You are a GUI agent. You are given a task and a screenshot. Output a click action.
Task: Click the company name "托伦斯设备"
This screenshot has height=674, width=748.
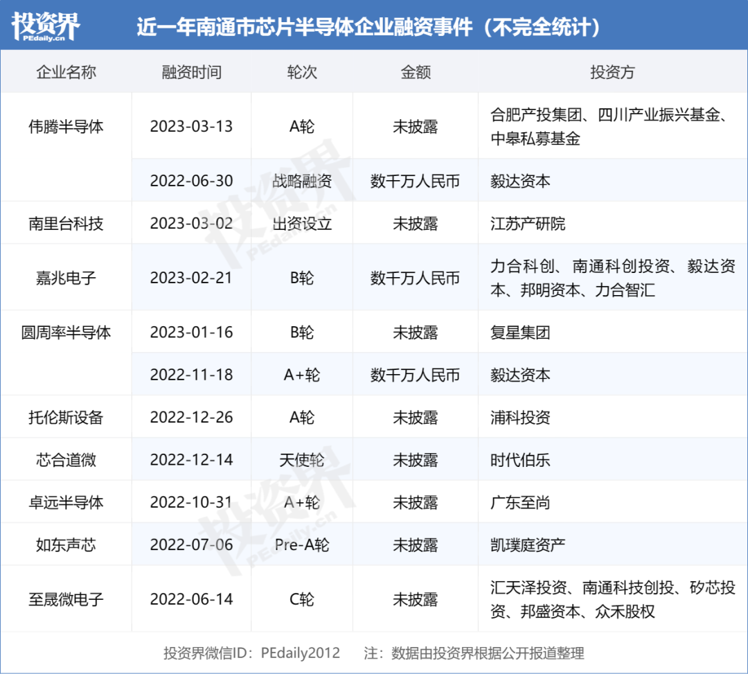[66, 417]
